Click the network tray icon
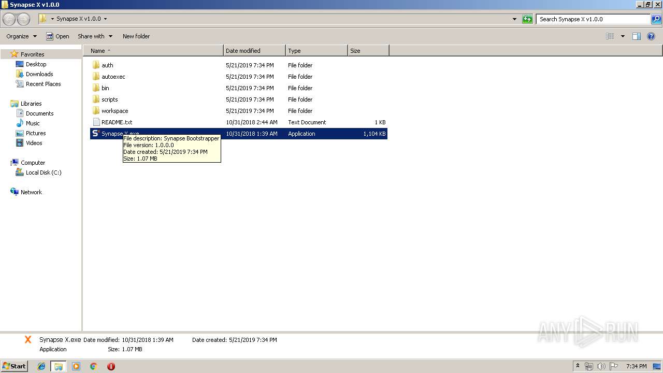This screenshot has width=663, height=373. (589, 366)
